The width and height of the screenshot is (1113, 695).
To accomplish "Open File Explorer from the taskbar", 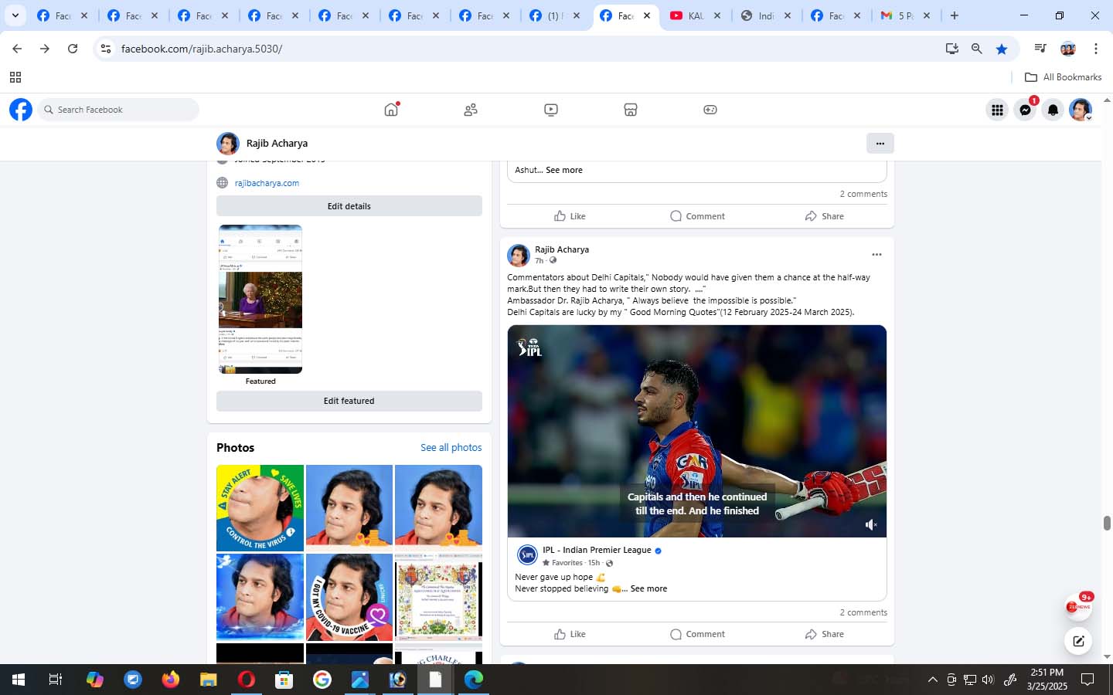I will point(208,680).
